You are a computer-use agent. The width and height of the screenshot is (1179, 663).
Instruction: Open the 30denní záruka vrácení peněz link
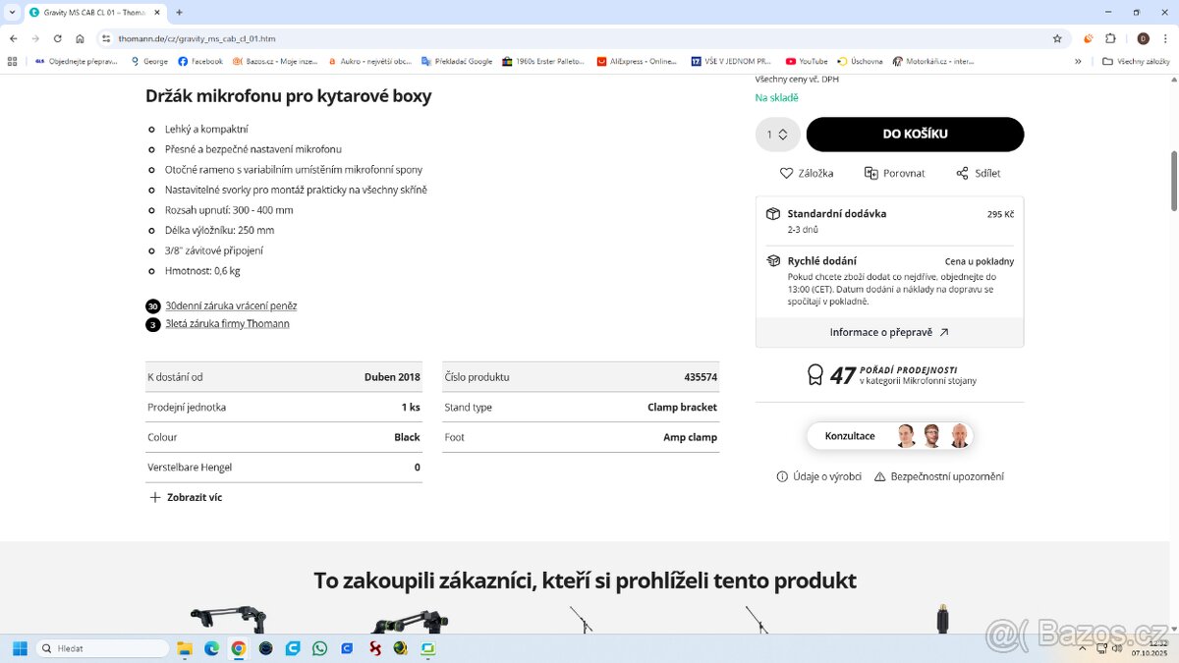[x=231, y=305]
